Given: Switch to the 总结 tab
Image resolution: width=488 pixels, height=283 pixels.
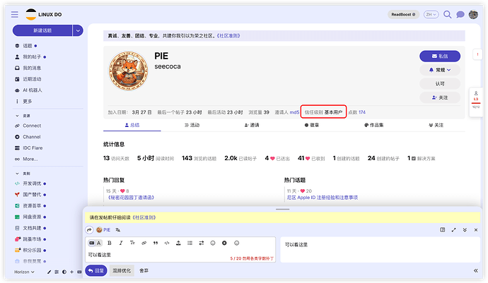Looking at the screenshot, I should [132, 125].
